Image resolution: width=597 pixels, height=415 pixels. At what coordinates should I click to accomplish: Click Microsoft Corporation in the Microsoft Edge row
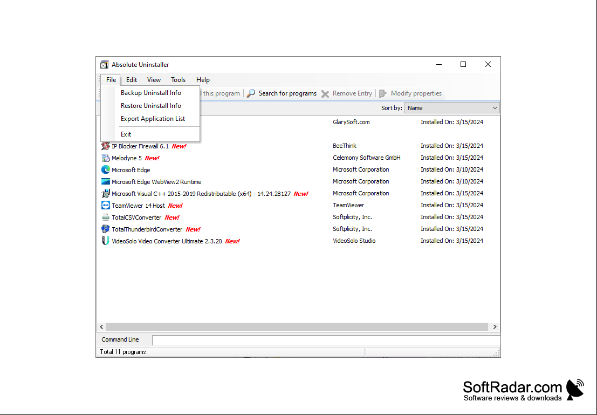[361, 169]
